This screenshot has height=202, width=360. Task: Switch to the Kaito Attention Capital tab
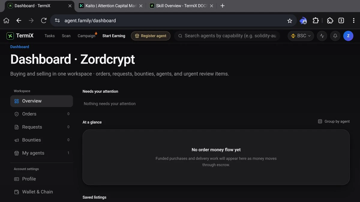tap(111, 6)
